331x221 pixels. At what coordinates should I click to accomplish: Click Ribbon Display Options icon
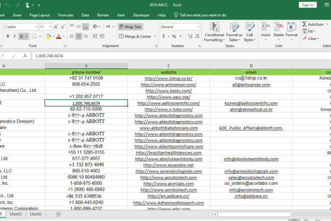point(327,5)
